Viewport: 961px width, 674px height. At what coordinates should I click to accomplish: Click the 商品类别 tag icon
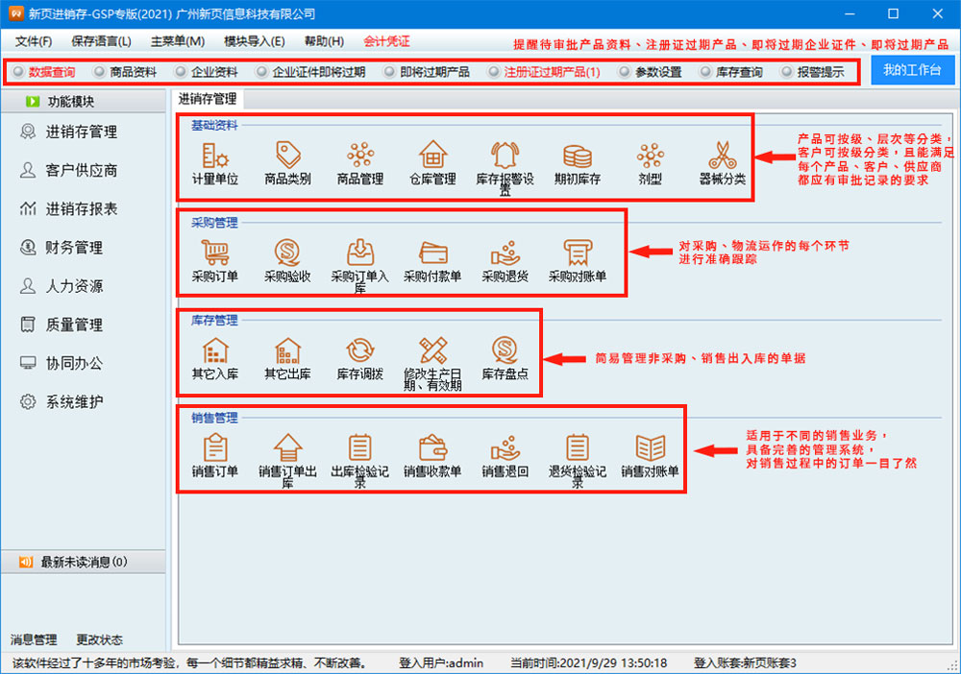coord(287,156)
